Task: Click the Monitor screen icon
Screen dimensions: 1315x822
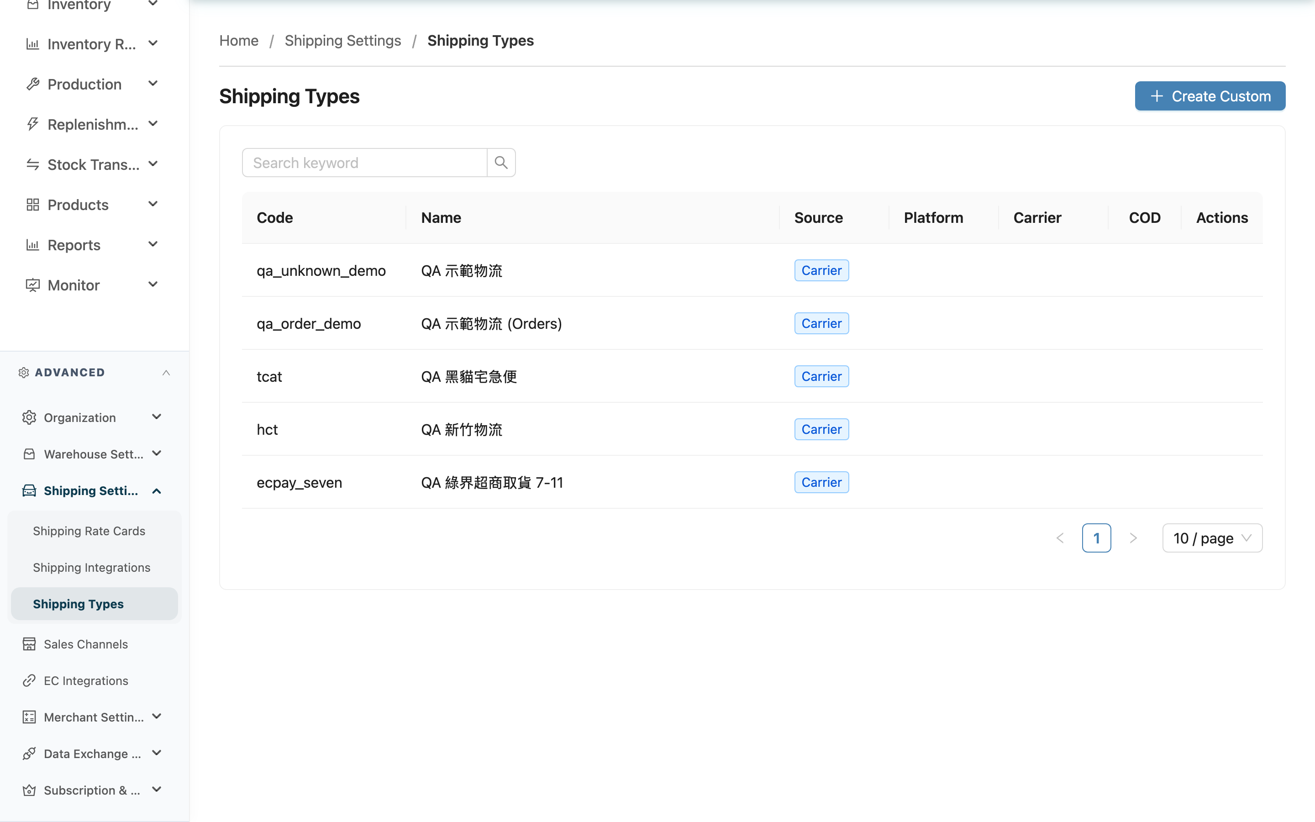Action: 32,285
